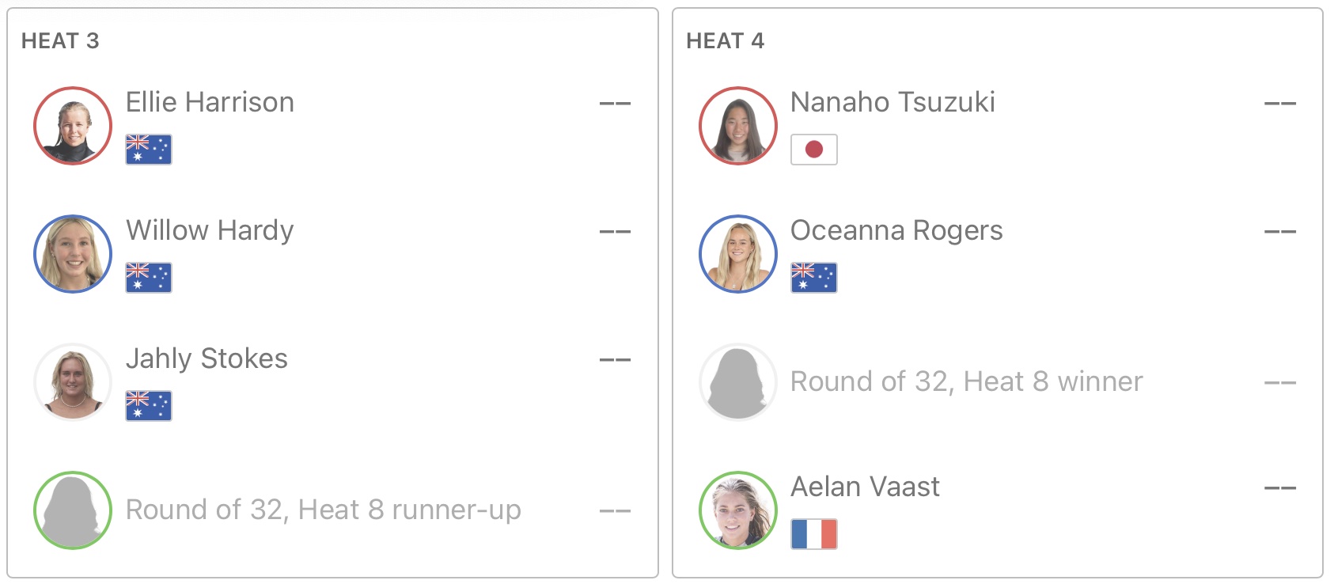Select the Heat 3 header label
The height and width of the screenshot is (584, 1334).
pos(60,41)
